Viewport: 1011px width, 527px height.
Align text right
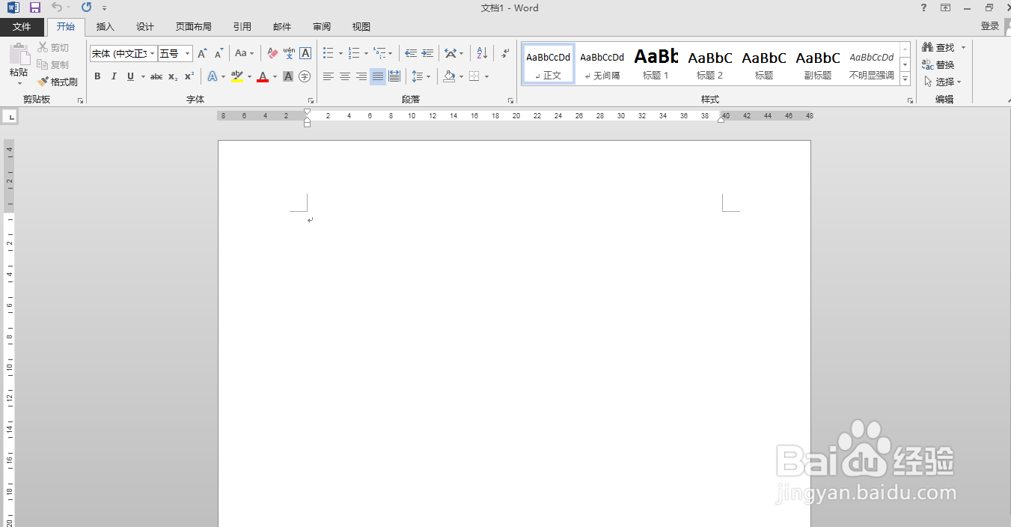(x=361, y=76)
